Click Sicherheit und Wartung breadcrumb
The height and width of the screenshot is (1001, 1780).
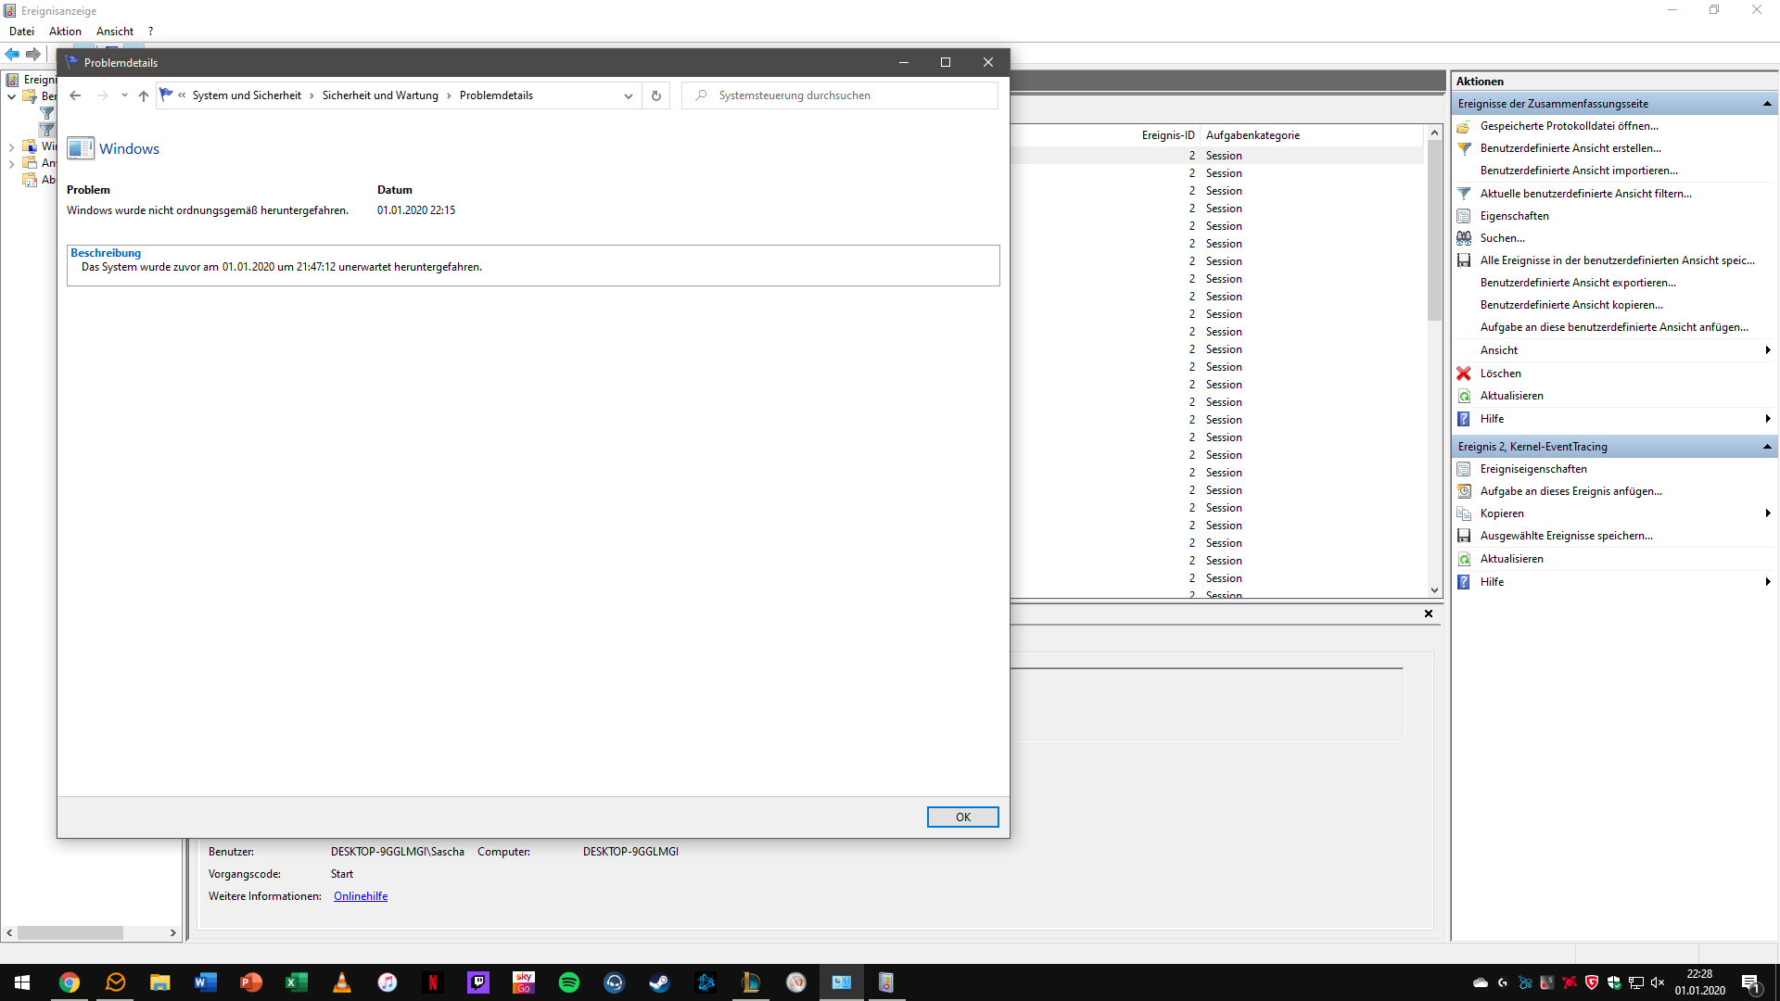click(380, 95)
